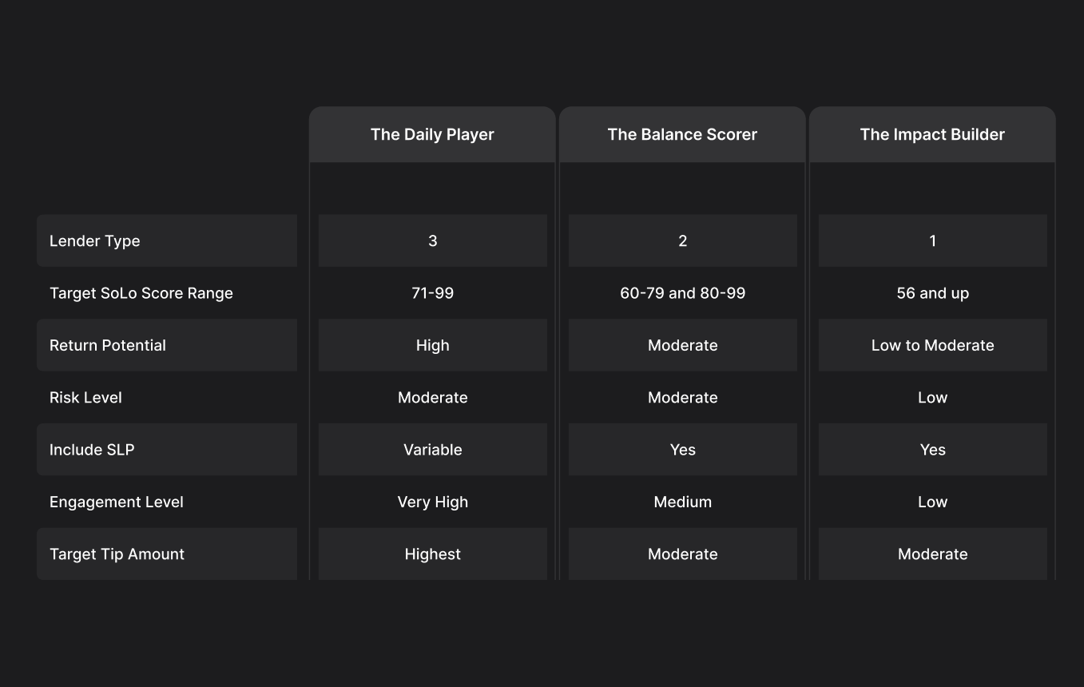Click Lender Type value 3 cell

432,240
